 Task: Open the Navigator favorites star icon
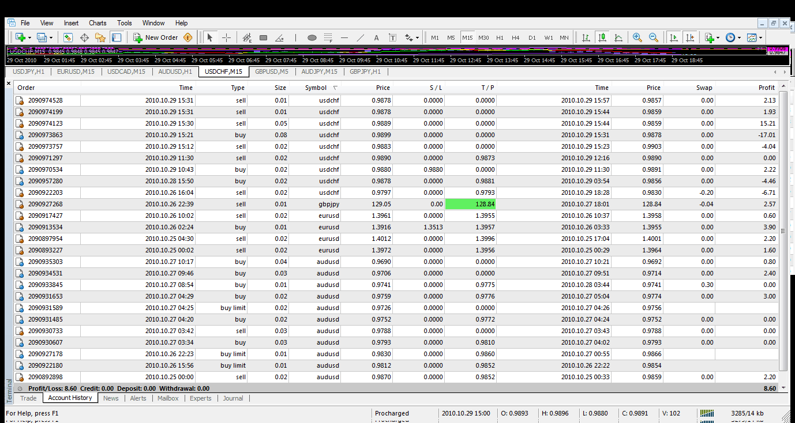coord(100,37)
